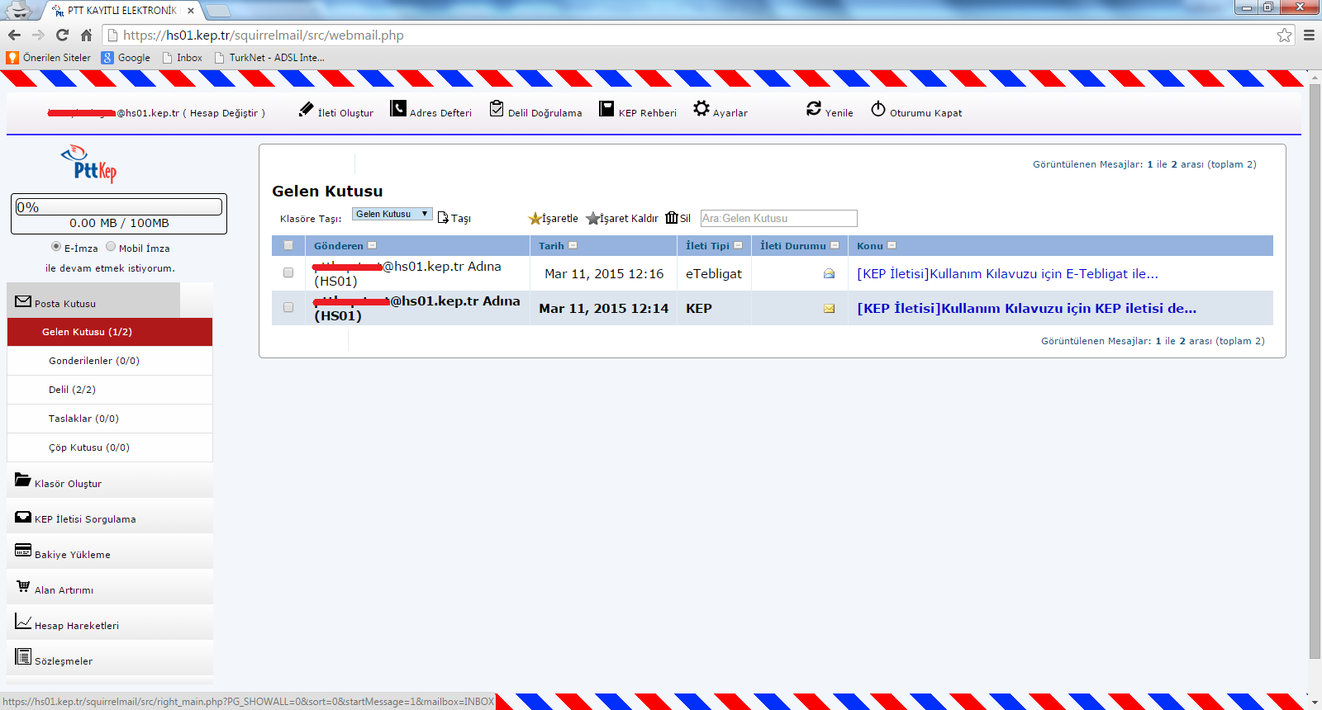Click the Mar 11, 2015 12:16 date cell
Image resolution: width=1322 pixels, height=710 pixels.
tap(604, 274)
